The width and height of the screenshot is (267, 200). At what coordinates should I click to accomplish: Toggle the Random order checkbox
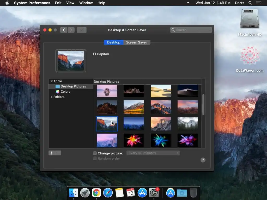click(x=95, y=159)
